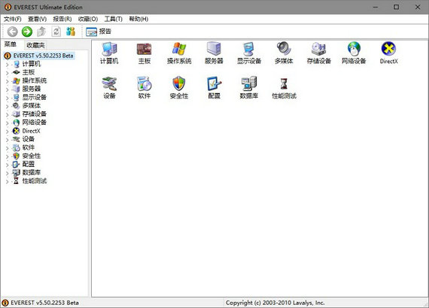This screenshot has width=429, height=308.
Task: Select 数据库 in the tree
Action: tap(32, 173)
